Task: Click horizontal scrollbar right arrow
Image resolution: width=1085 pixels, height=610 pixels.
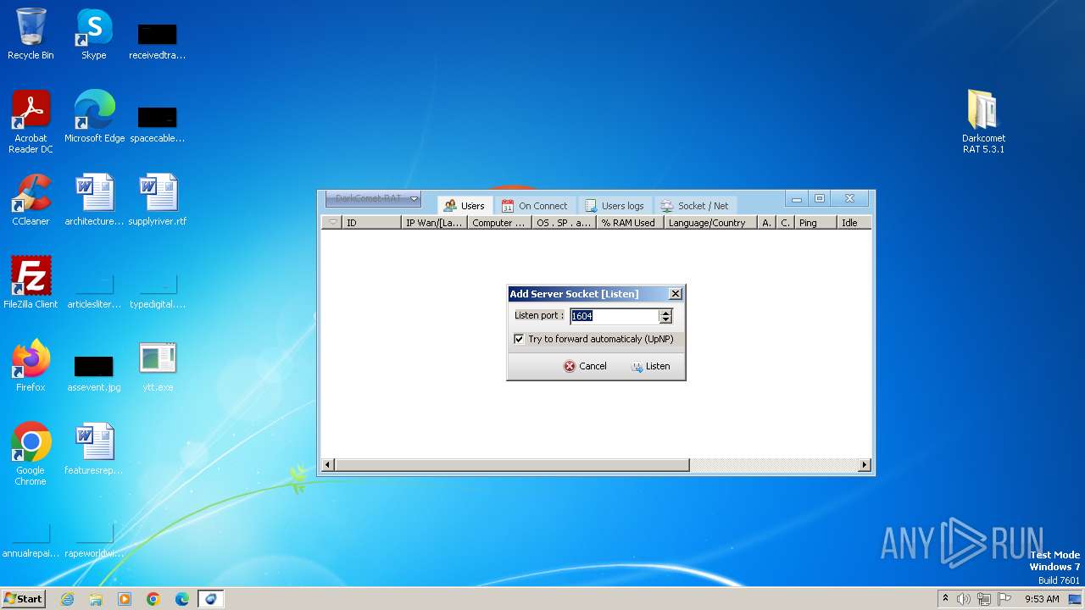Action: tap(864, 465)
